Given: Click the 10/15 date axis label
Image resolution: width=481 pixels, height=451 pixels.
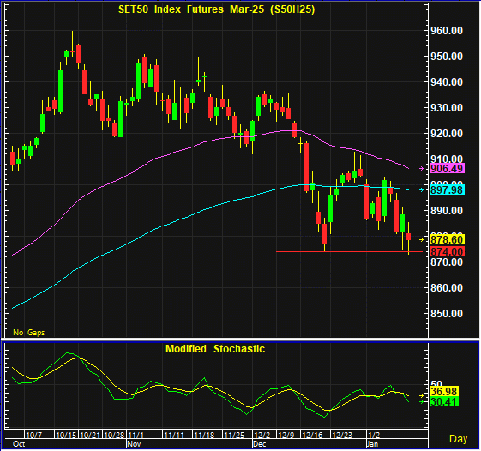Looking at the screenshot, I should click(x=66, y=435).
